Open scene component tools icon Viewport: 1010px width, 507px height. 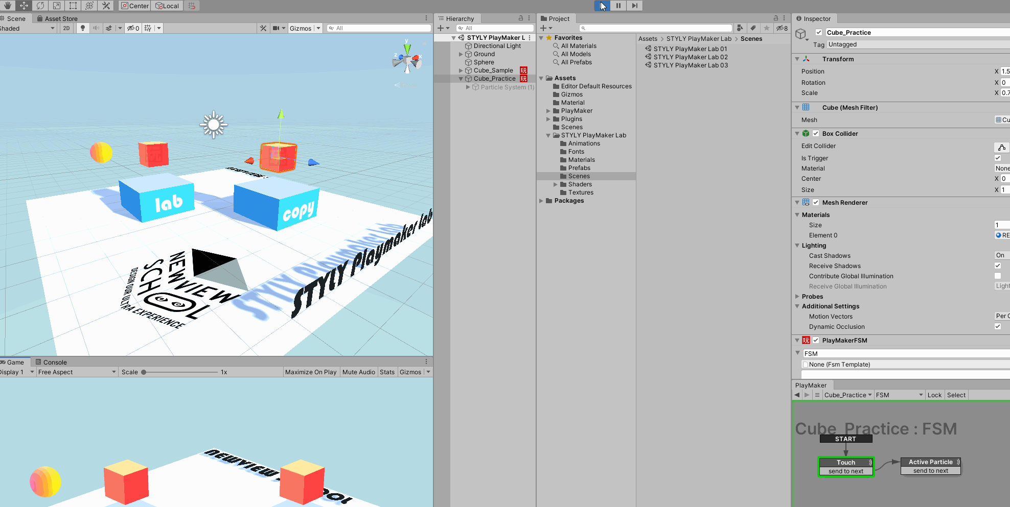(x=263, y=28)
